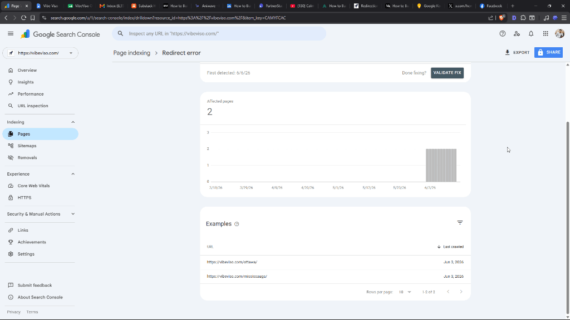Open the https://vibeviso.com/mississauga/ row
Viewport: 570px width, 320px height.
[335, 277]
